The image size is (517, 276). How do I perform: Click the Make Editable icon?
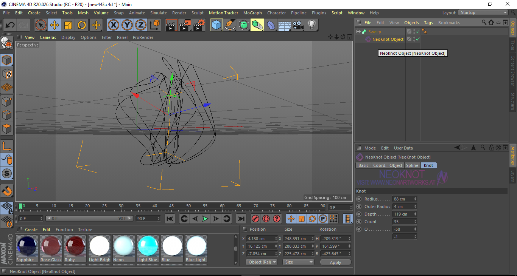click(x=7, y=43)
